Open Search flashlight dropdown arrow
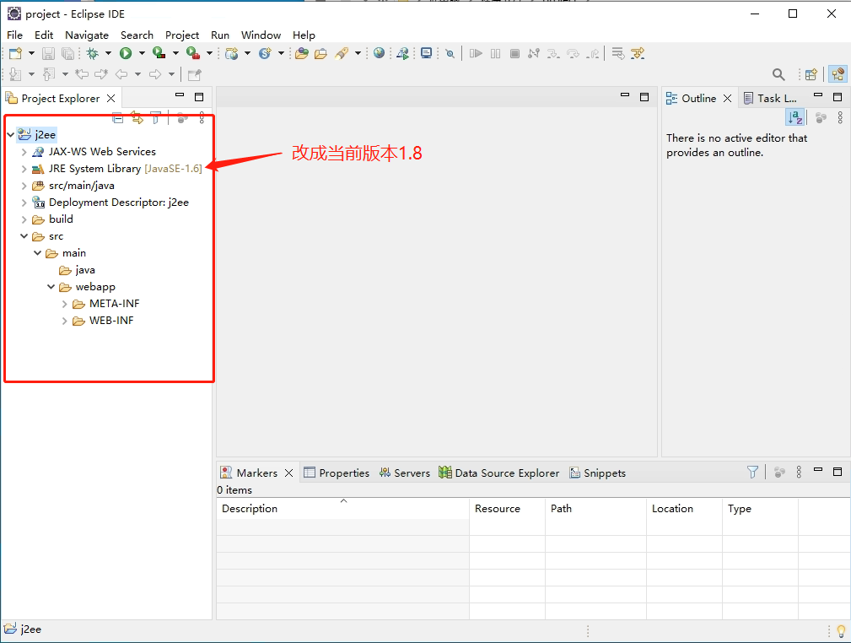 click(x=358, y=53)
